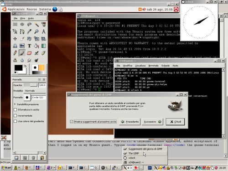The image size is (228, 171).
Task: Select the Paths tool
Action: pos(22,31)
